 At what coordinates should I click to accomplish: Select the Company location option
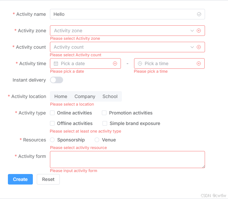click(85, 96)
